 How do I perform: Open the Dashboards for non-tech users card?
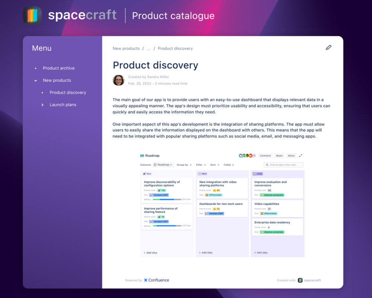(222, 208)
